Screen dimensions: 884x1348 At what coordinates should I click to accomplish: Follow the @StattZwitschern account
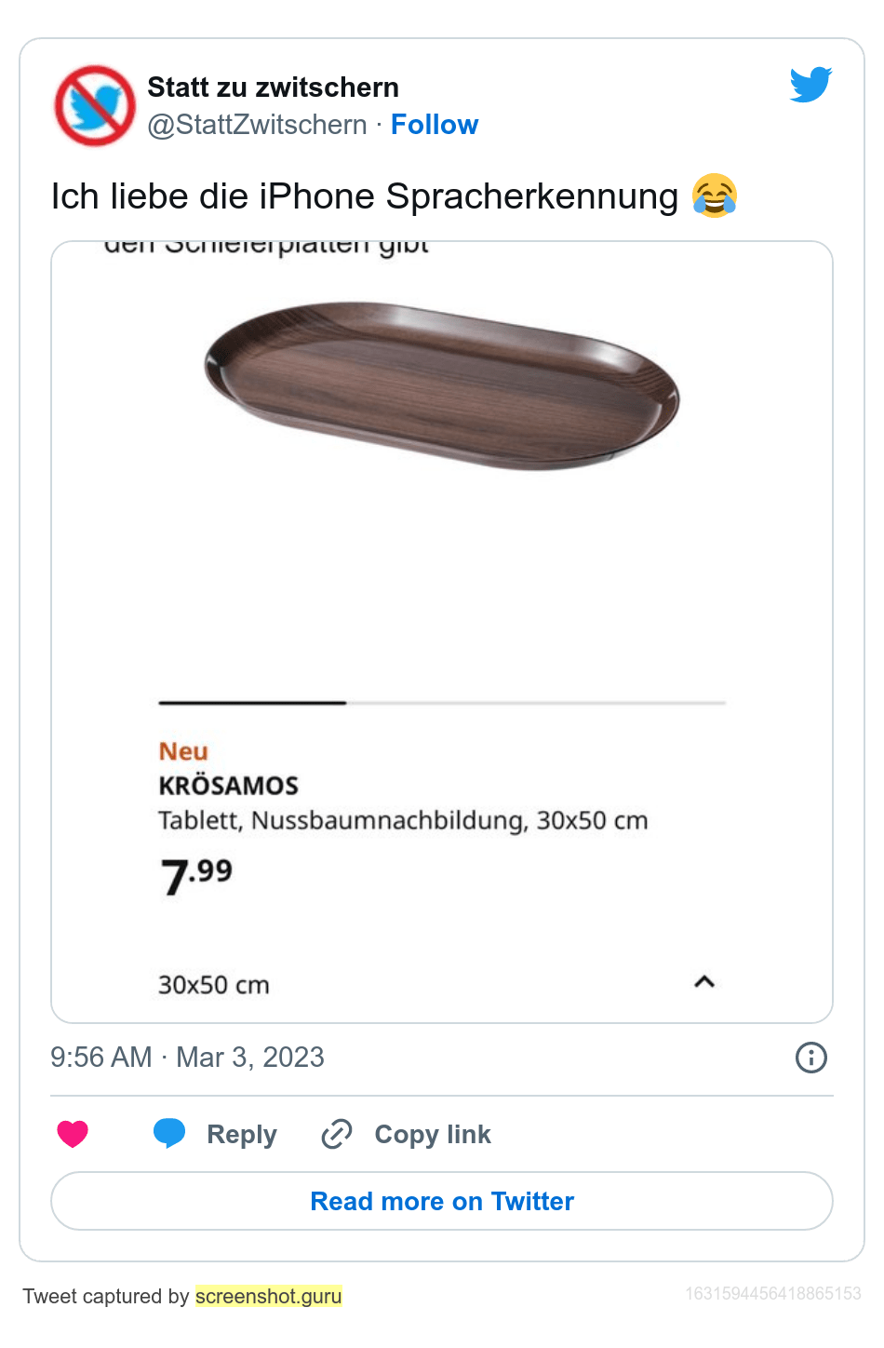(x=435, y=125)
